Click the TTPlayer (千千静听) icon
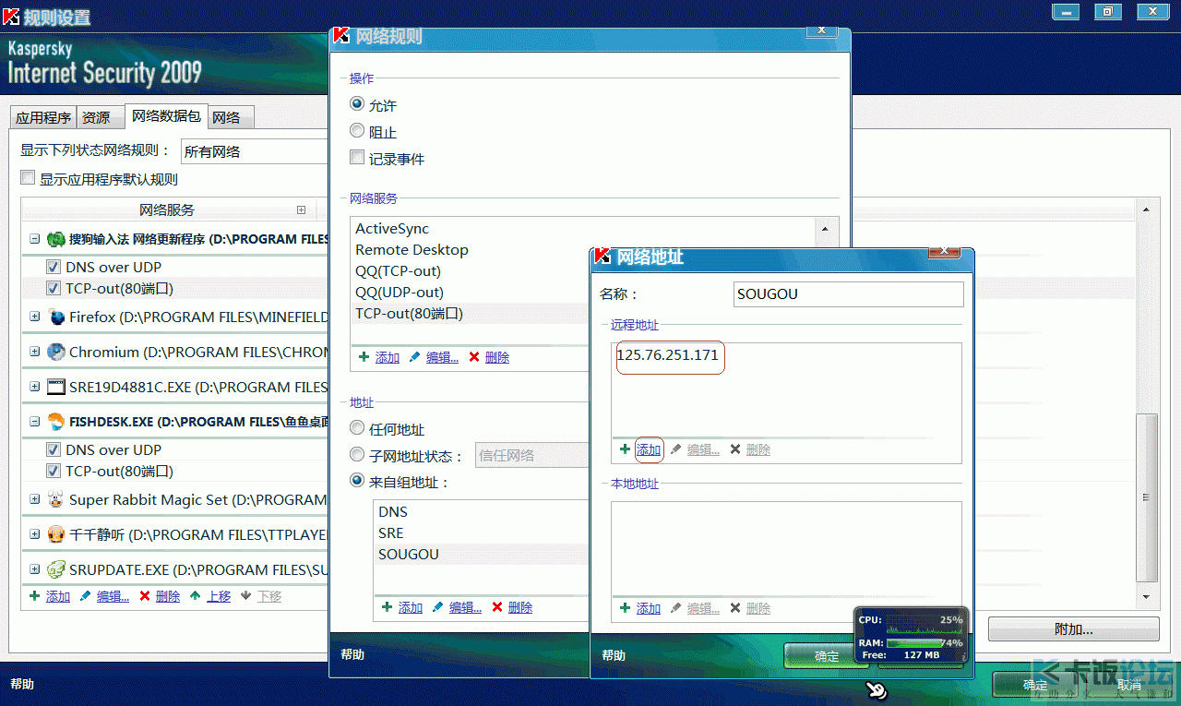 pos(56,534)
